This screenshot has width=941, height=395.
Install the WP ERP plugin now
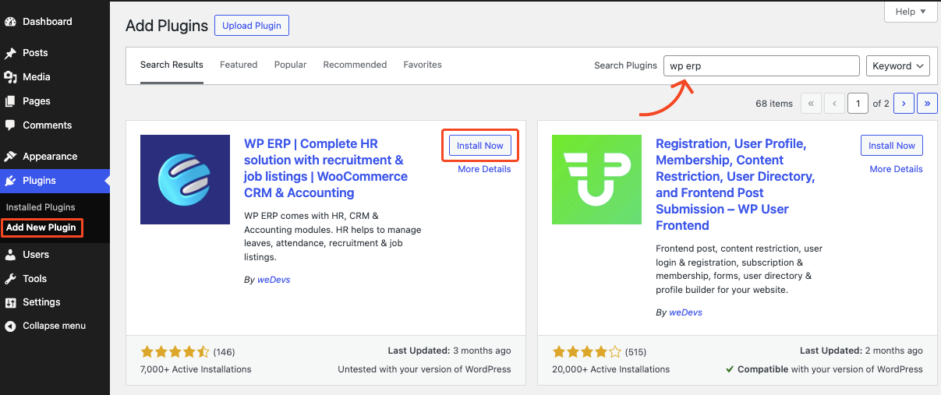click(480, 146)
